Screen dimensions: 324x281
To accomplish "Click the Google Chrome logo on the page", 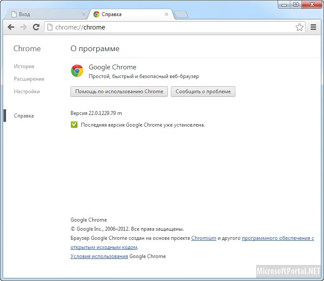I will click(x=77, y=71).
